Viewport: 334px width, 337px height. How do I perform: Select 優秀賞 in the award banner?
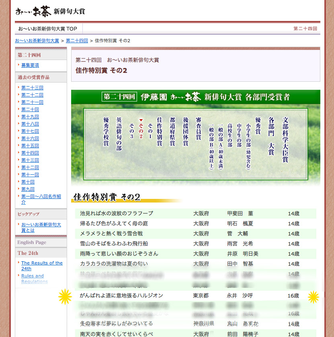click(x=258, y=126)
